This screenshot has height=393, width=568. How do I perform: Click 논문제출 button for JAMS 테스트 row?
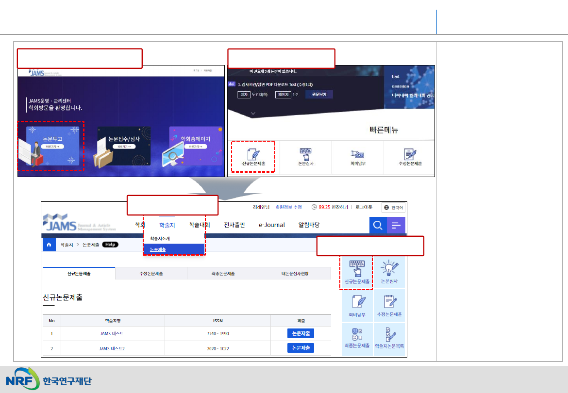tap(301, 333)
